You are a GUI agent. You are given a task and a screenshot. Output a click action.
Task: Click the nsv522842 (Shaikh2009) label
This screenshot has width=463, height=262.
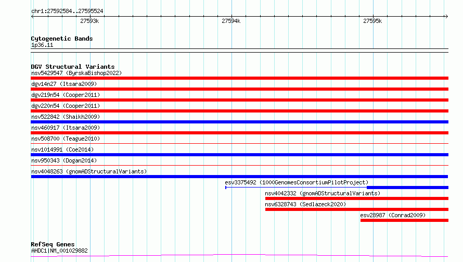coord(66,117)
